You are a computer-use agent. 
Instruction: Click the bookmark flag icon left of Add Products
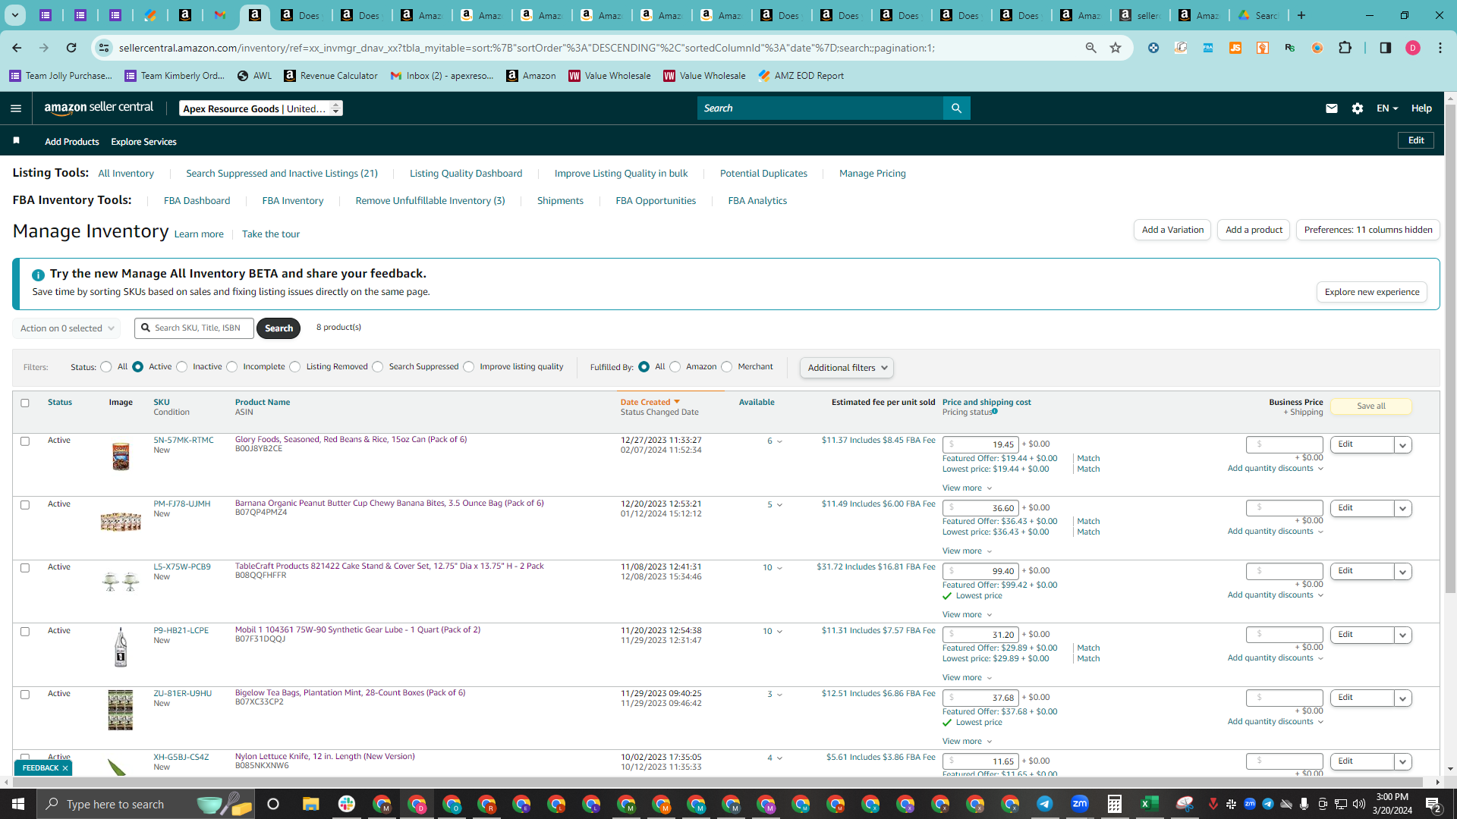[x=16, y=140]
